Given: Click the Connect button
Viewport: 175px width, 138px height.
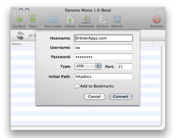Looking at the screenshot, I should (x=121, y=97).
